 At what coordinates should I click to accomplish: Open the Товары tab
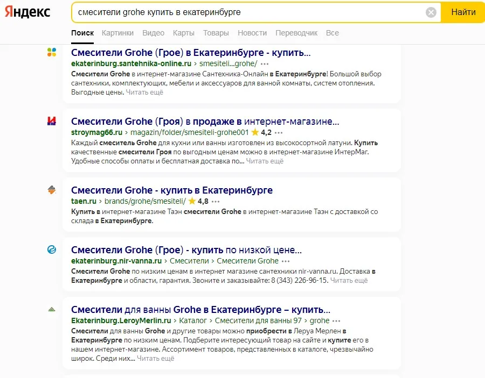point(216,33)
